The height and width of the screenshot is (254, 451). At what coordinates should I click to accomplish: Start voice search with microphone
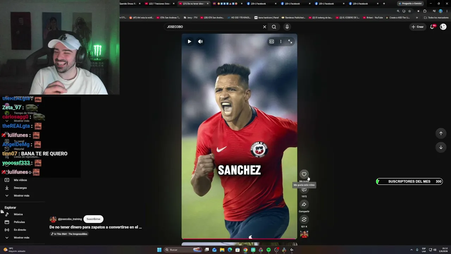coord(287,27)
